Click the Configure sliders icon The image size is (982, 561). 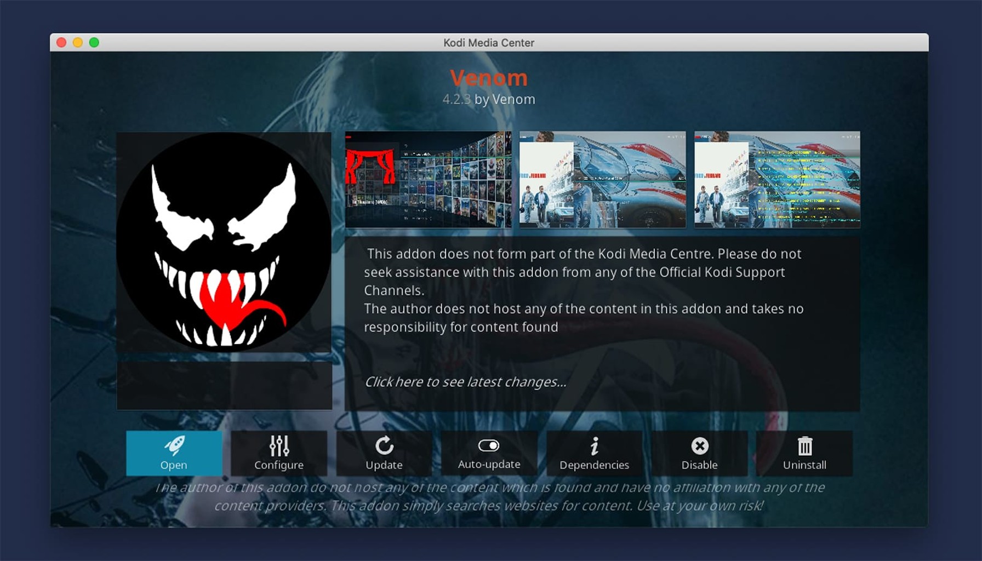point(279,446)
